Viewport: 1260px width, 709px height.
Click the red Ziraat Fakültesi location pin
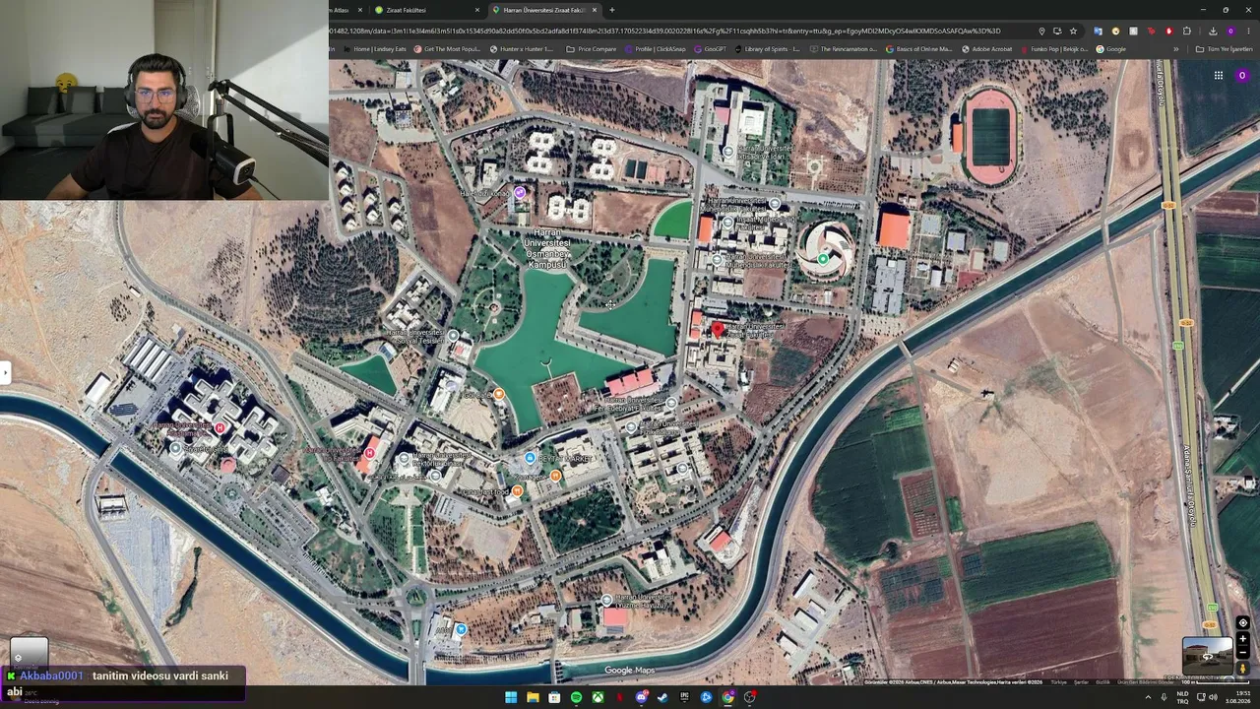pyautogui.click(x=718, y=330)
